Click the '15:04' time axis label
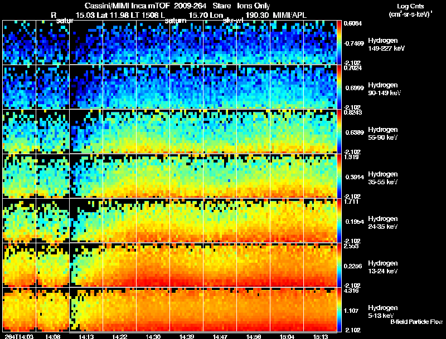This screenshot has width=446, height=339. tap(287, 336)
